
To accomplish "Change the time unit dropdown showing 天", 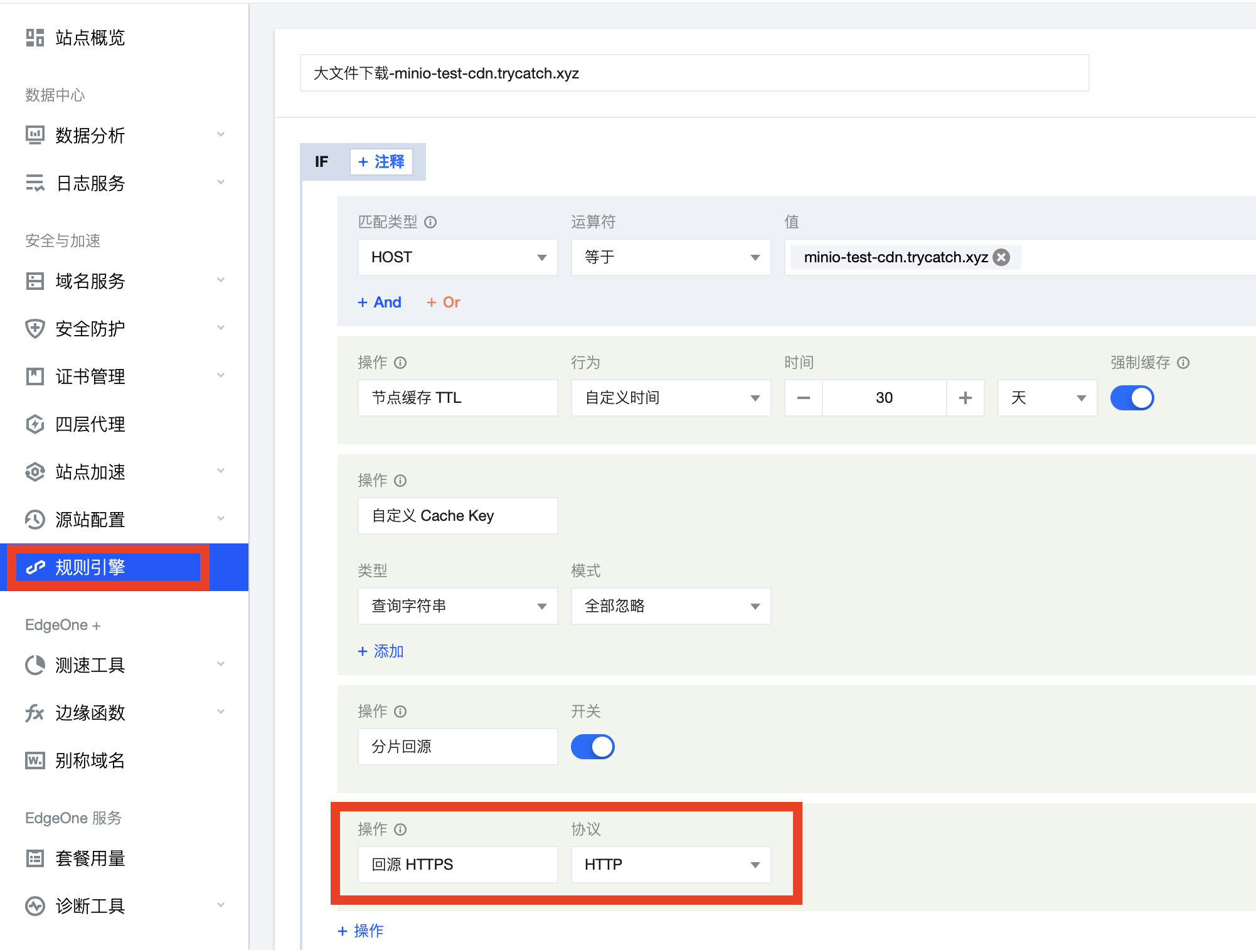I will [x=1046, y=397].
